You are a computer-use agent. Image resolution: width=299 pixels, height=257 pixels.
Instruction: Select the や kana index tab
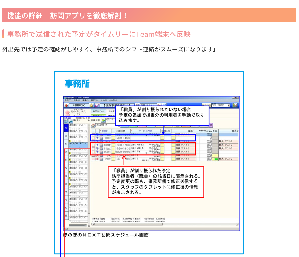[66, 192]
